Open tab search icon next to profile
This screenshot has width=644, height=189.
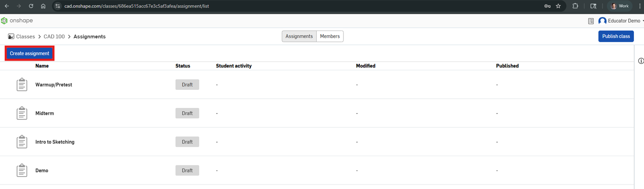(x=593, y=6)
